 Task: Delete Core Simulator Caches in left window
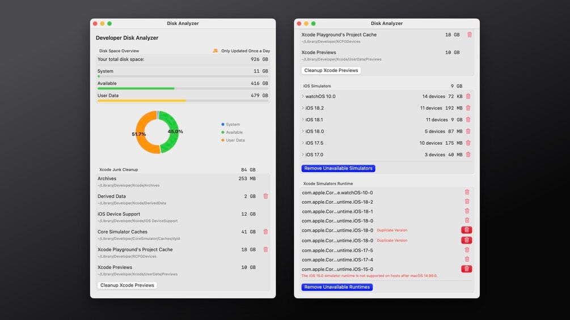coord(265,232)
